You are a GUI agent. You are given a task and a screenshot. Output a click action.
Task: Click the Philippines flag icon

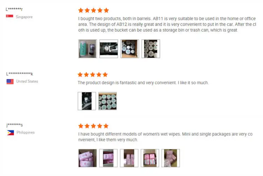click(11, 133)
